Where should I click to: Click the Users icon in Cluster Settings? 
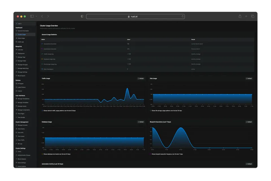[x=16, y=152]
